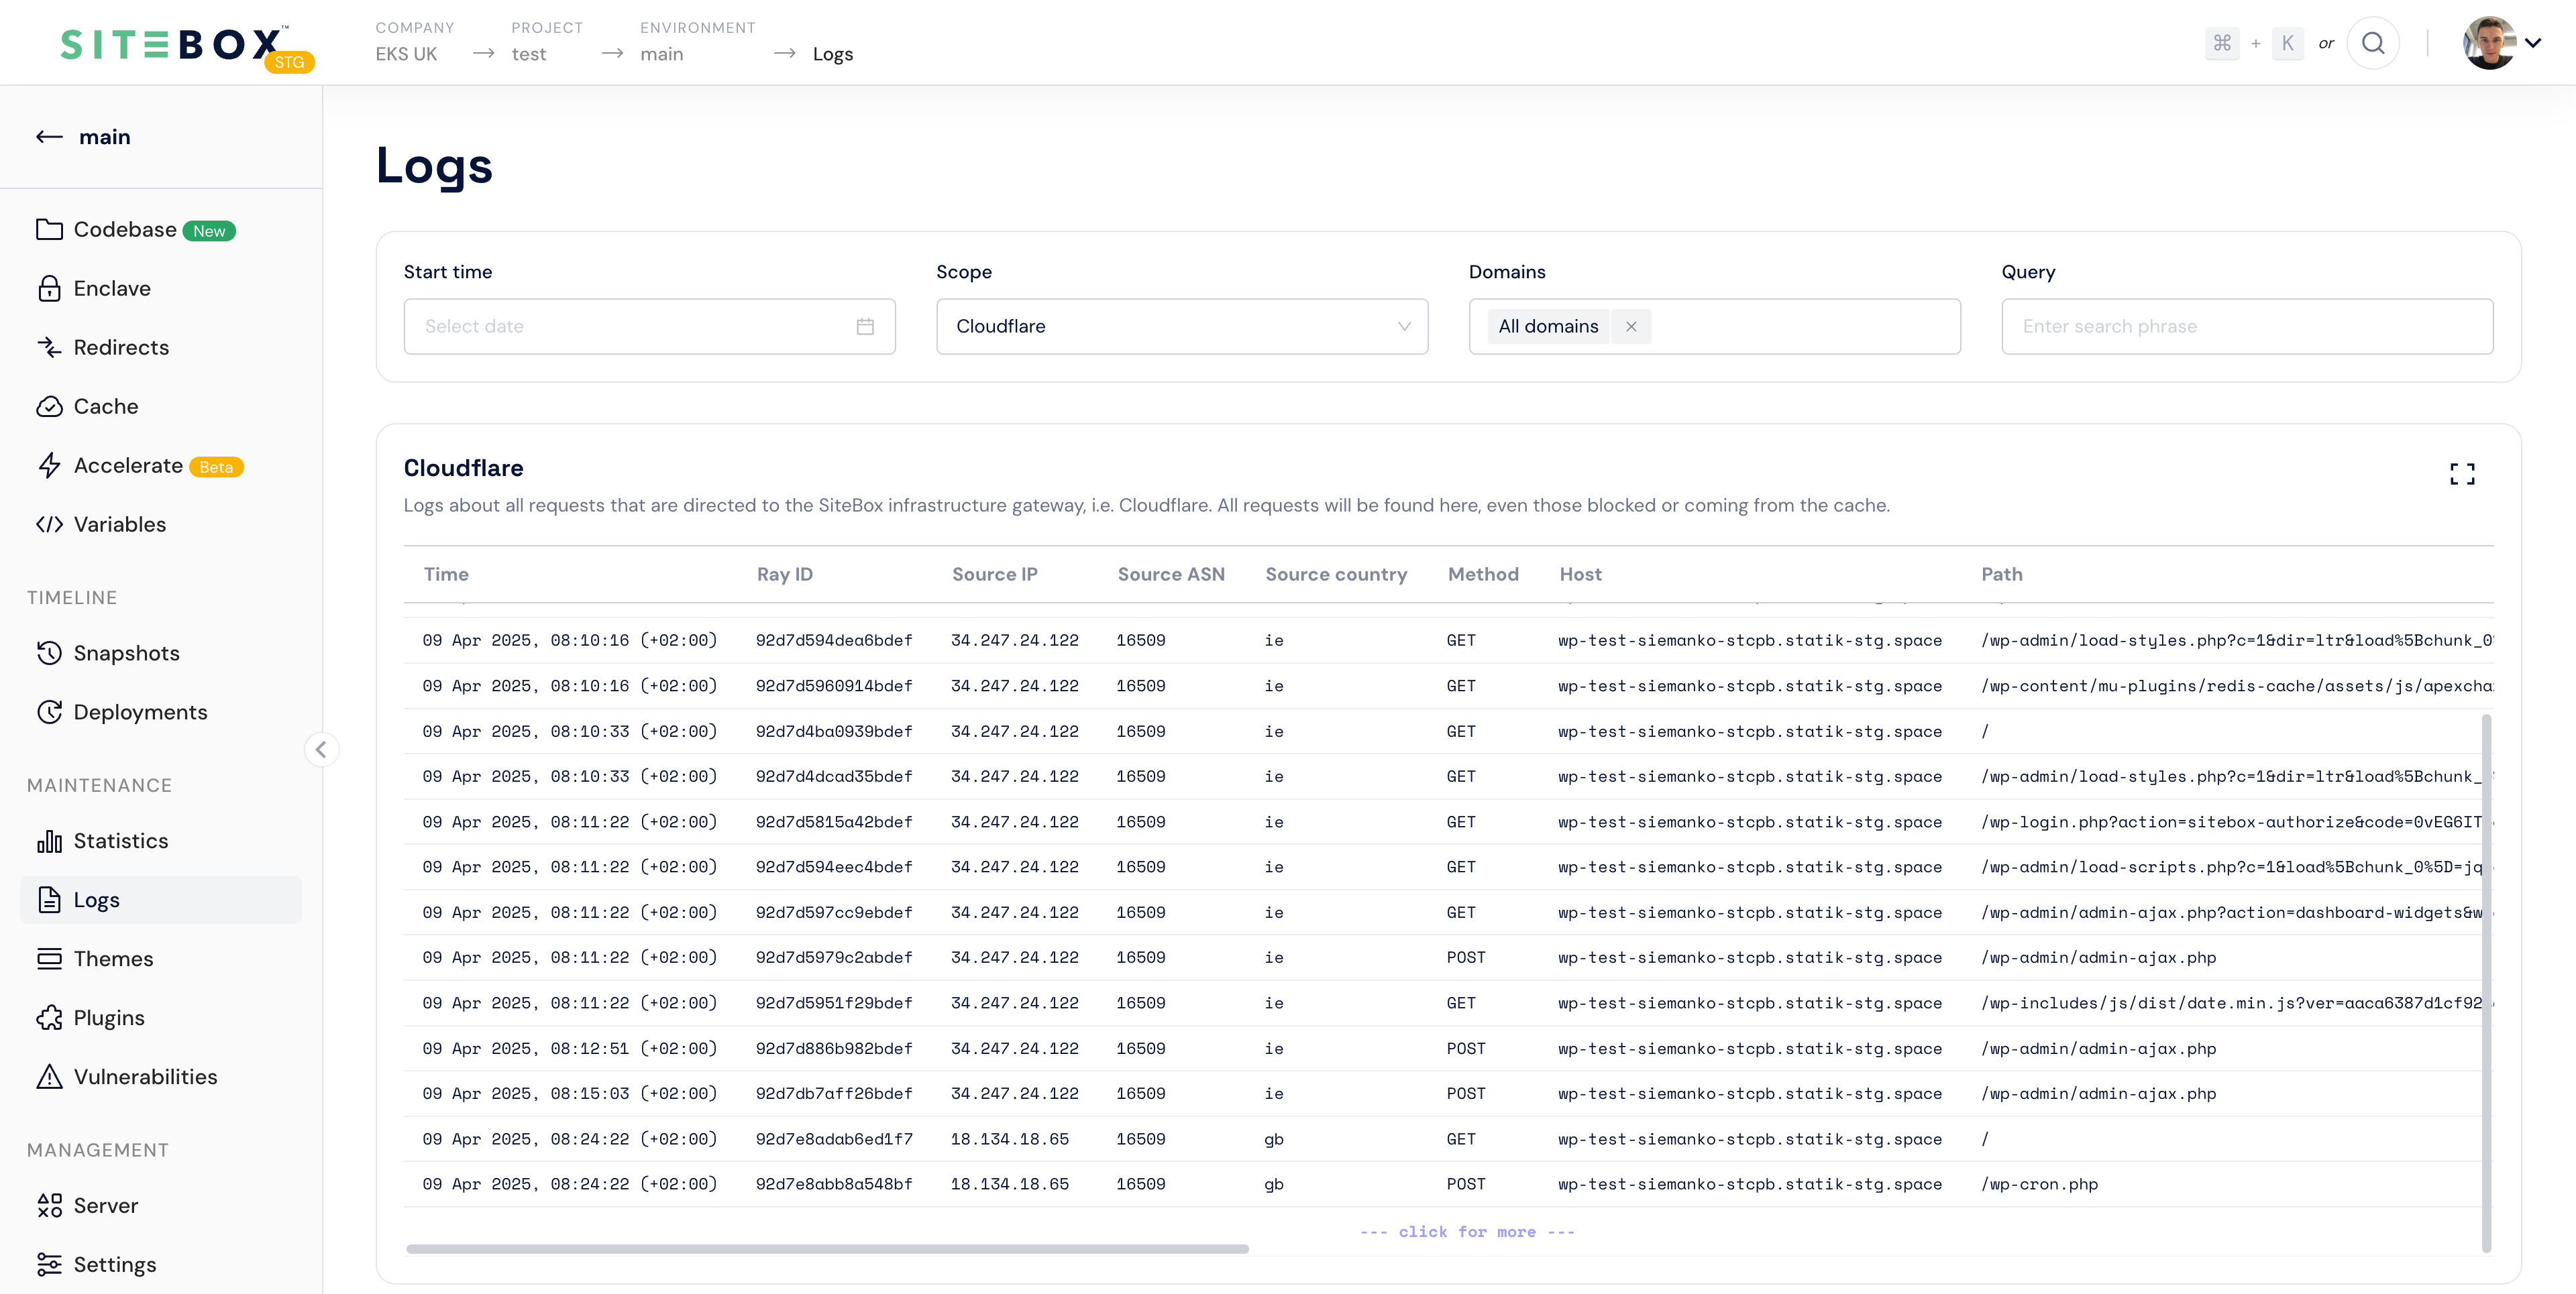The height and width of the screenshot is (1294, 2576).
Task: Open the Server icon in Management
Action: 49,1206
